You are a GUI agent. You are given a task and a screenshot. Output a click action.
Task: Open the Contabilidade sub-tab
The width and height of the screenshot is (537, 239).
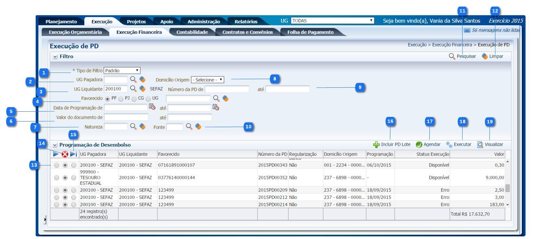(192, 32)
